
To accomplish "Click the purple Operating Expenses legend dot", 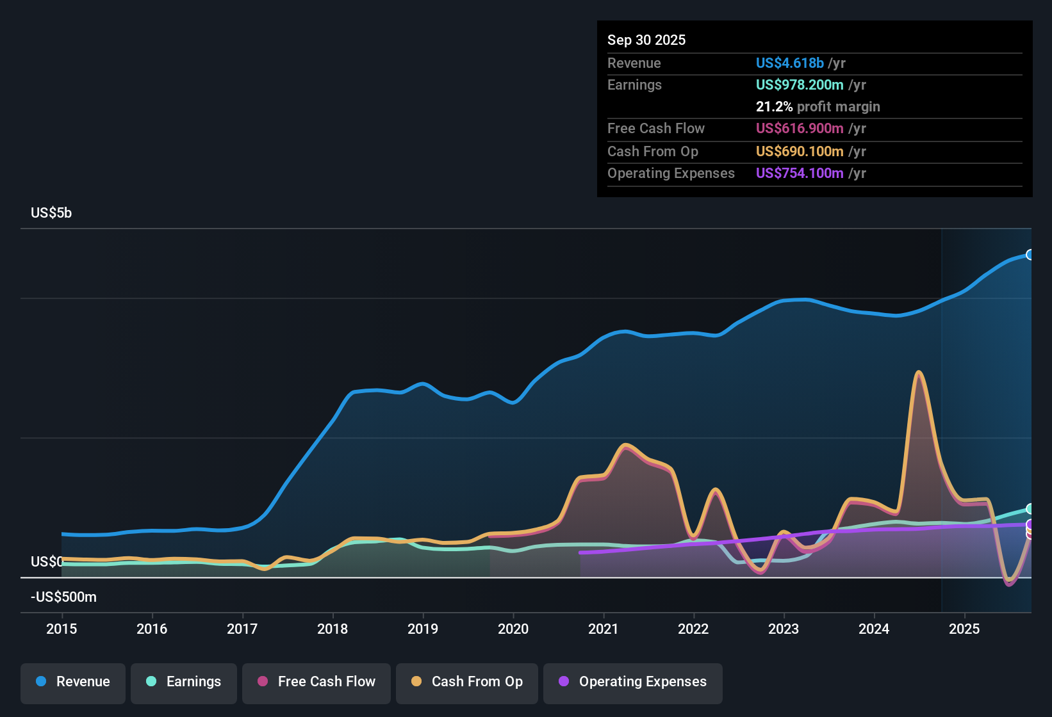I will pyautogui.click(x=564, y=682).
